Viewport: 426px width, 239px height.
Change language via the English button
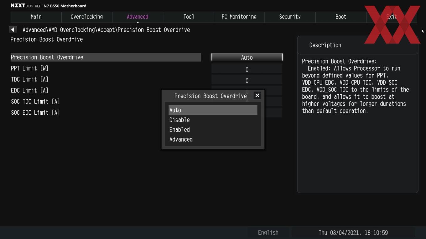click(268, 232)
